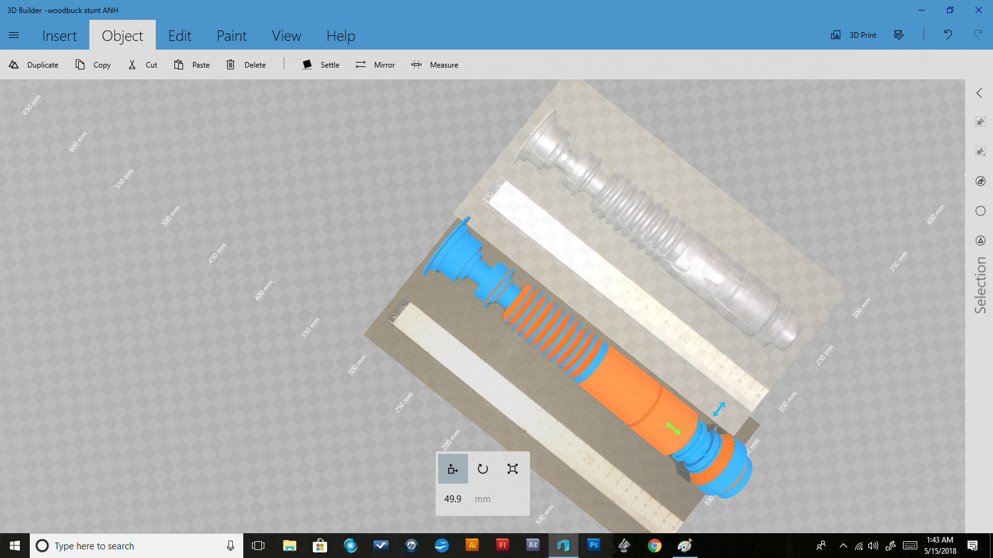Delete the selected object
This screenshot has width=993, height=558.
coord(246,64)
